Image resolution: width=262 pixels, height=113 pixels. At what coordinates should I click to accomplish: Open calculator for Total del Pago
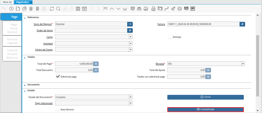pyautogui.click(x=96, y=64)
